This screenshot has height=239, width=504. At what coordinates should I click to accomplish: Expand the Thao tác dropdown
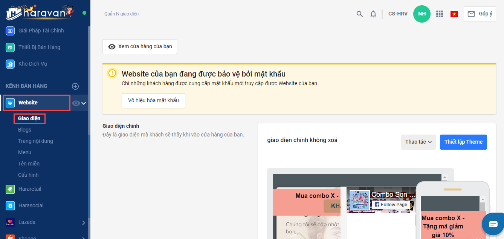pos(418,142)
